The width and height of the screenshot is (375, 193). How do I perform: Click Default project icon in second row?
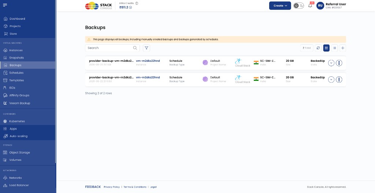205,79
